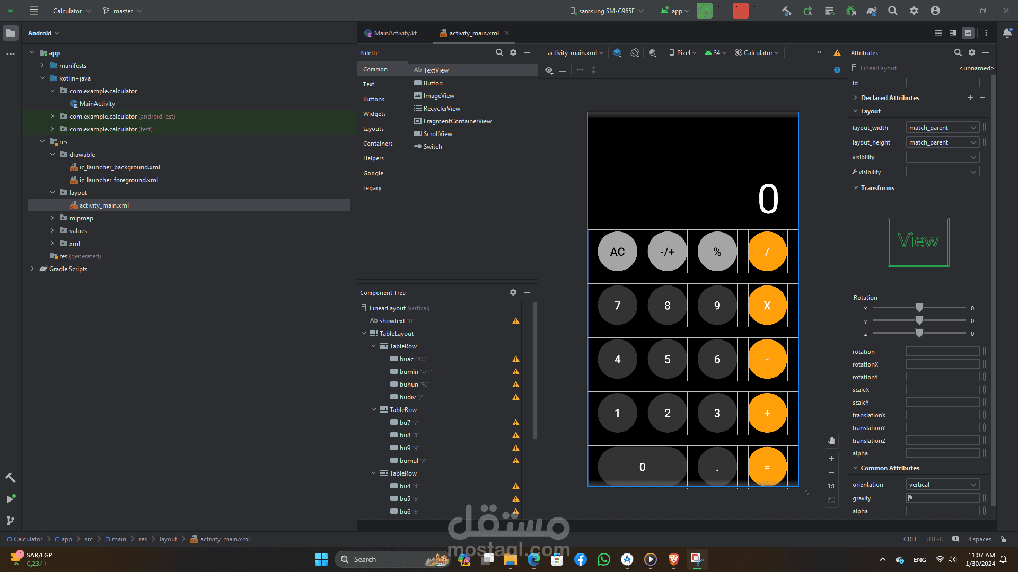Open the Pixel device preview dropdown
Viewport: 1018px width, 572px height.
(x=683, y=52)
